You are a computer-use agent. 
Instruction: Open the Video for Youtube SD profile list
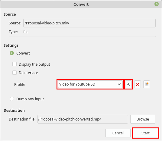(x=90, y=84)
